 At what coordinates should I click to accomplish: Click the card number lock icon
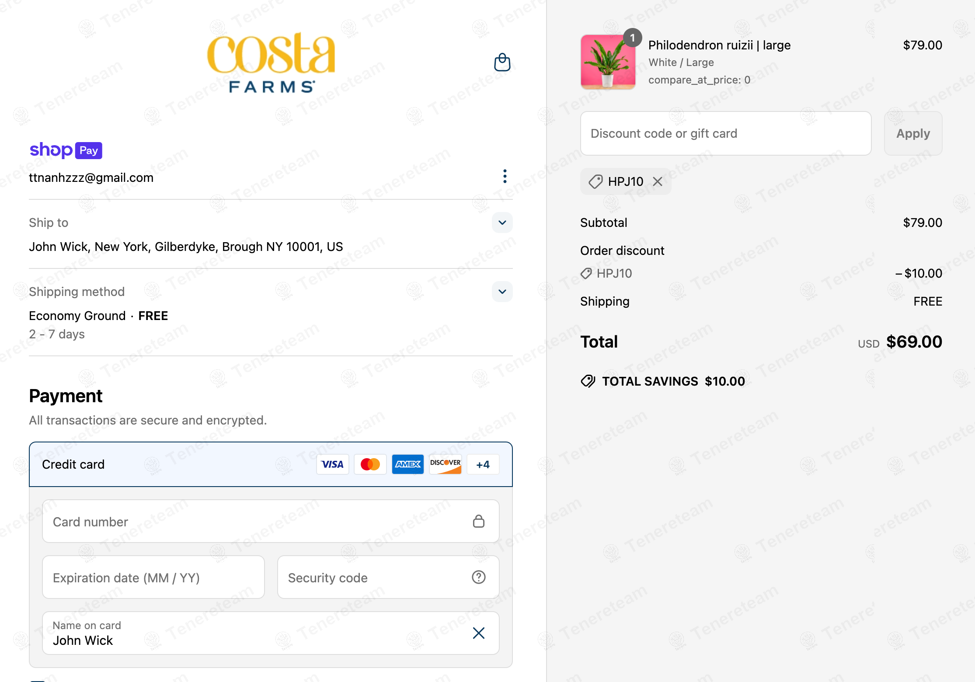[478, 521]
